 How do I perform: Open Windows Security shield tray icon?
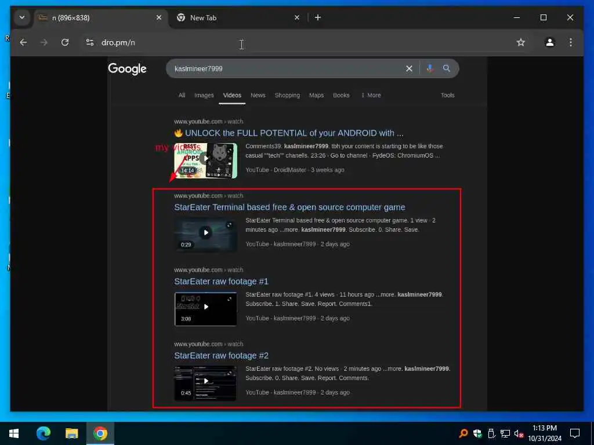click(x=477, y=433)
